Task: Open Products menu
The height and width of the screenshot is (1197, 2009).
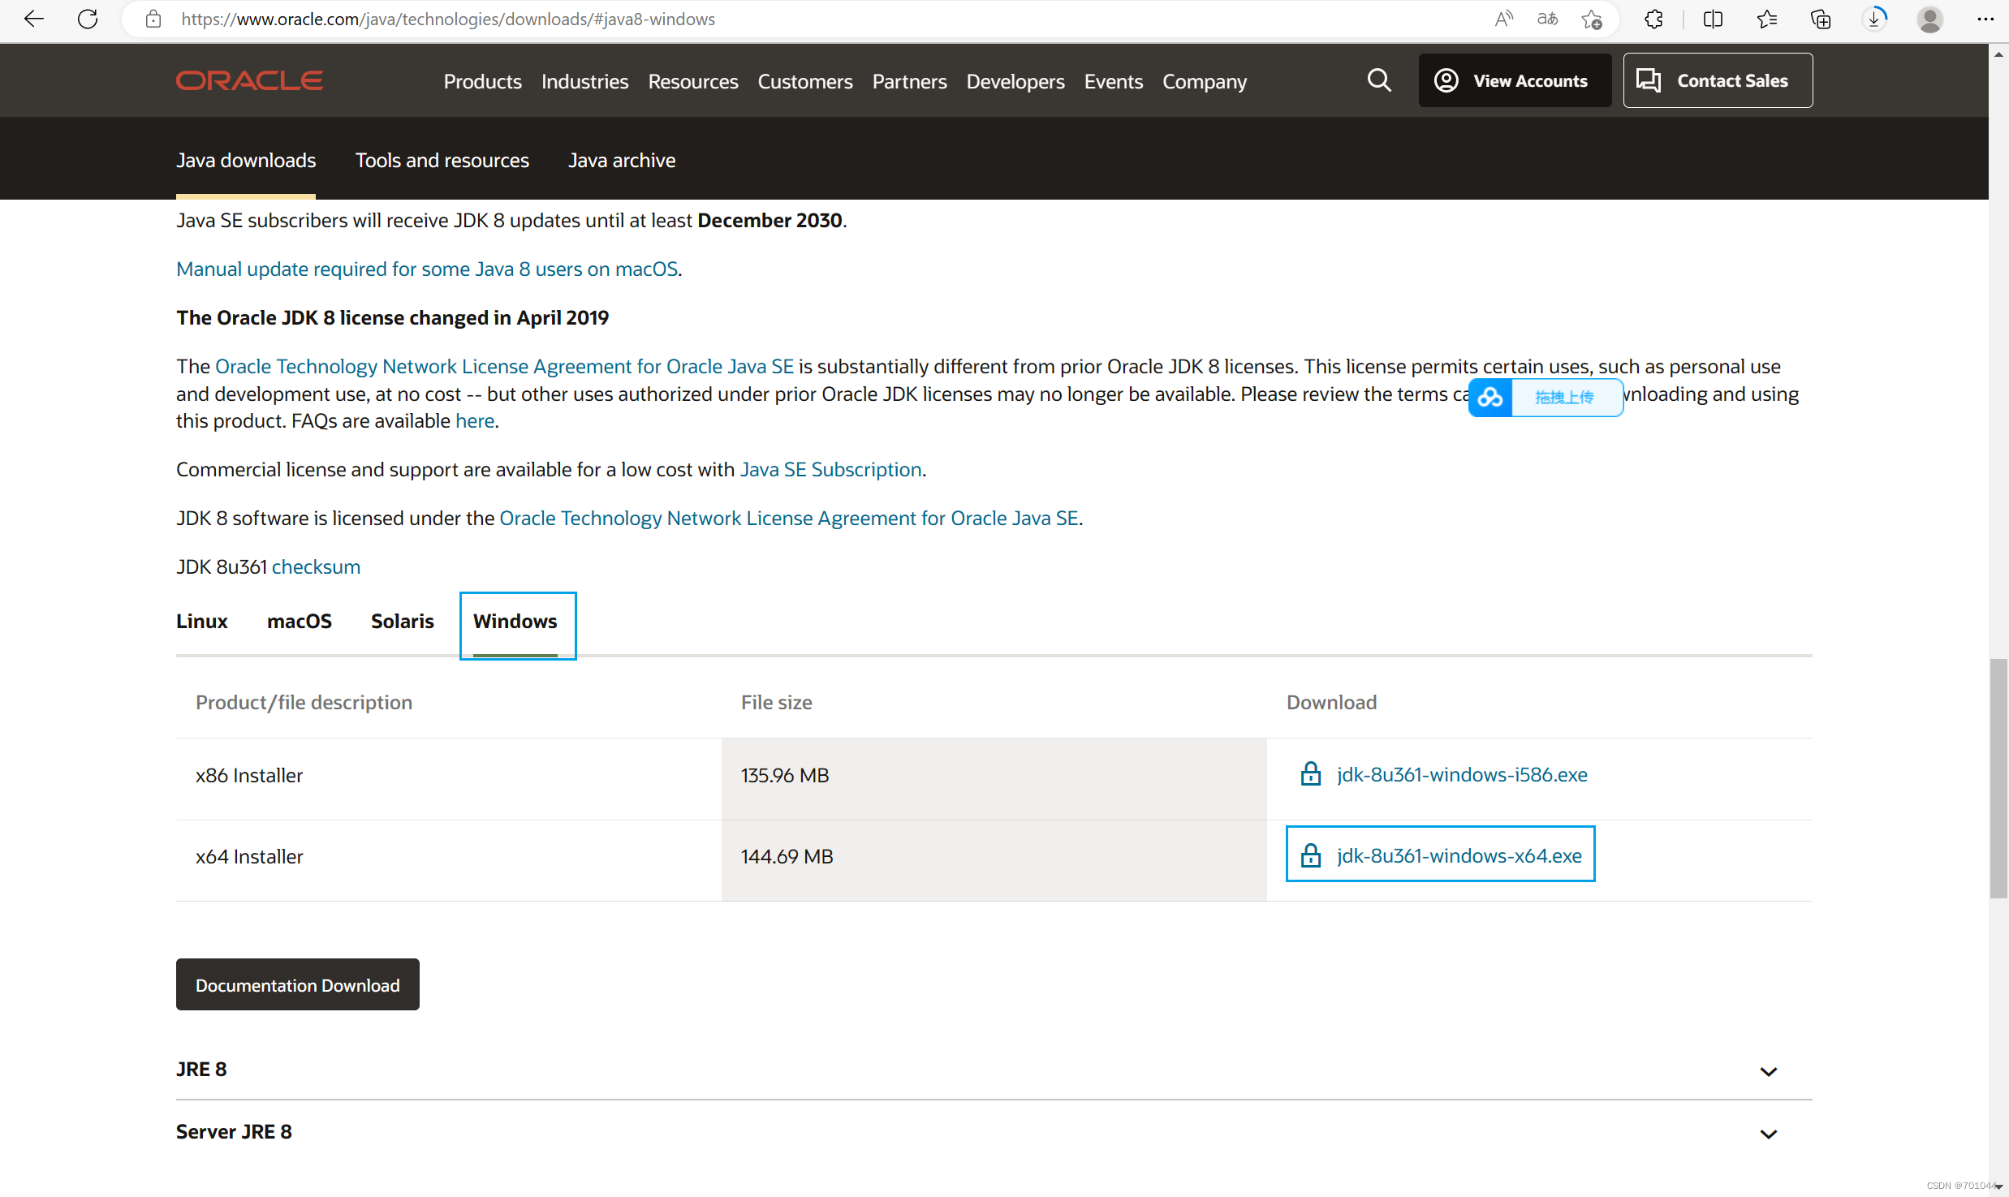Action: tap(482, 81)
